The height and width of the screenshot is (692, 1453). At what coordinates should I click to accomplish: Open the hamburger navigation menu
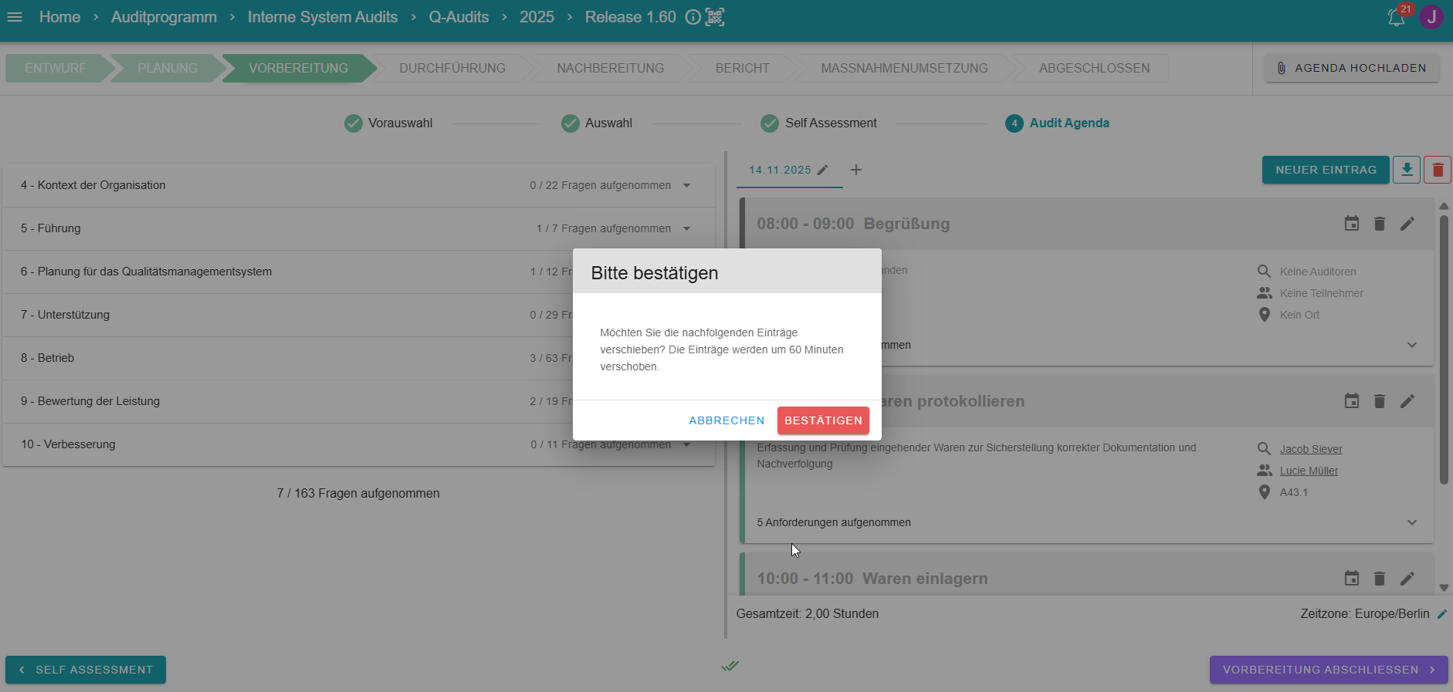15,17
